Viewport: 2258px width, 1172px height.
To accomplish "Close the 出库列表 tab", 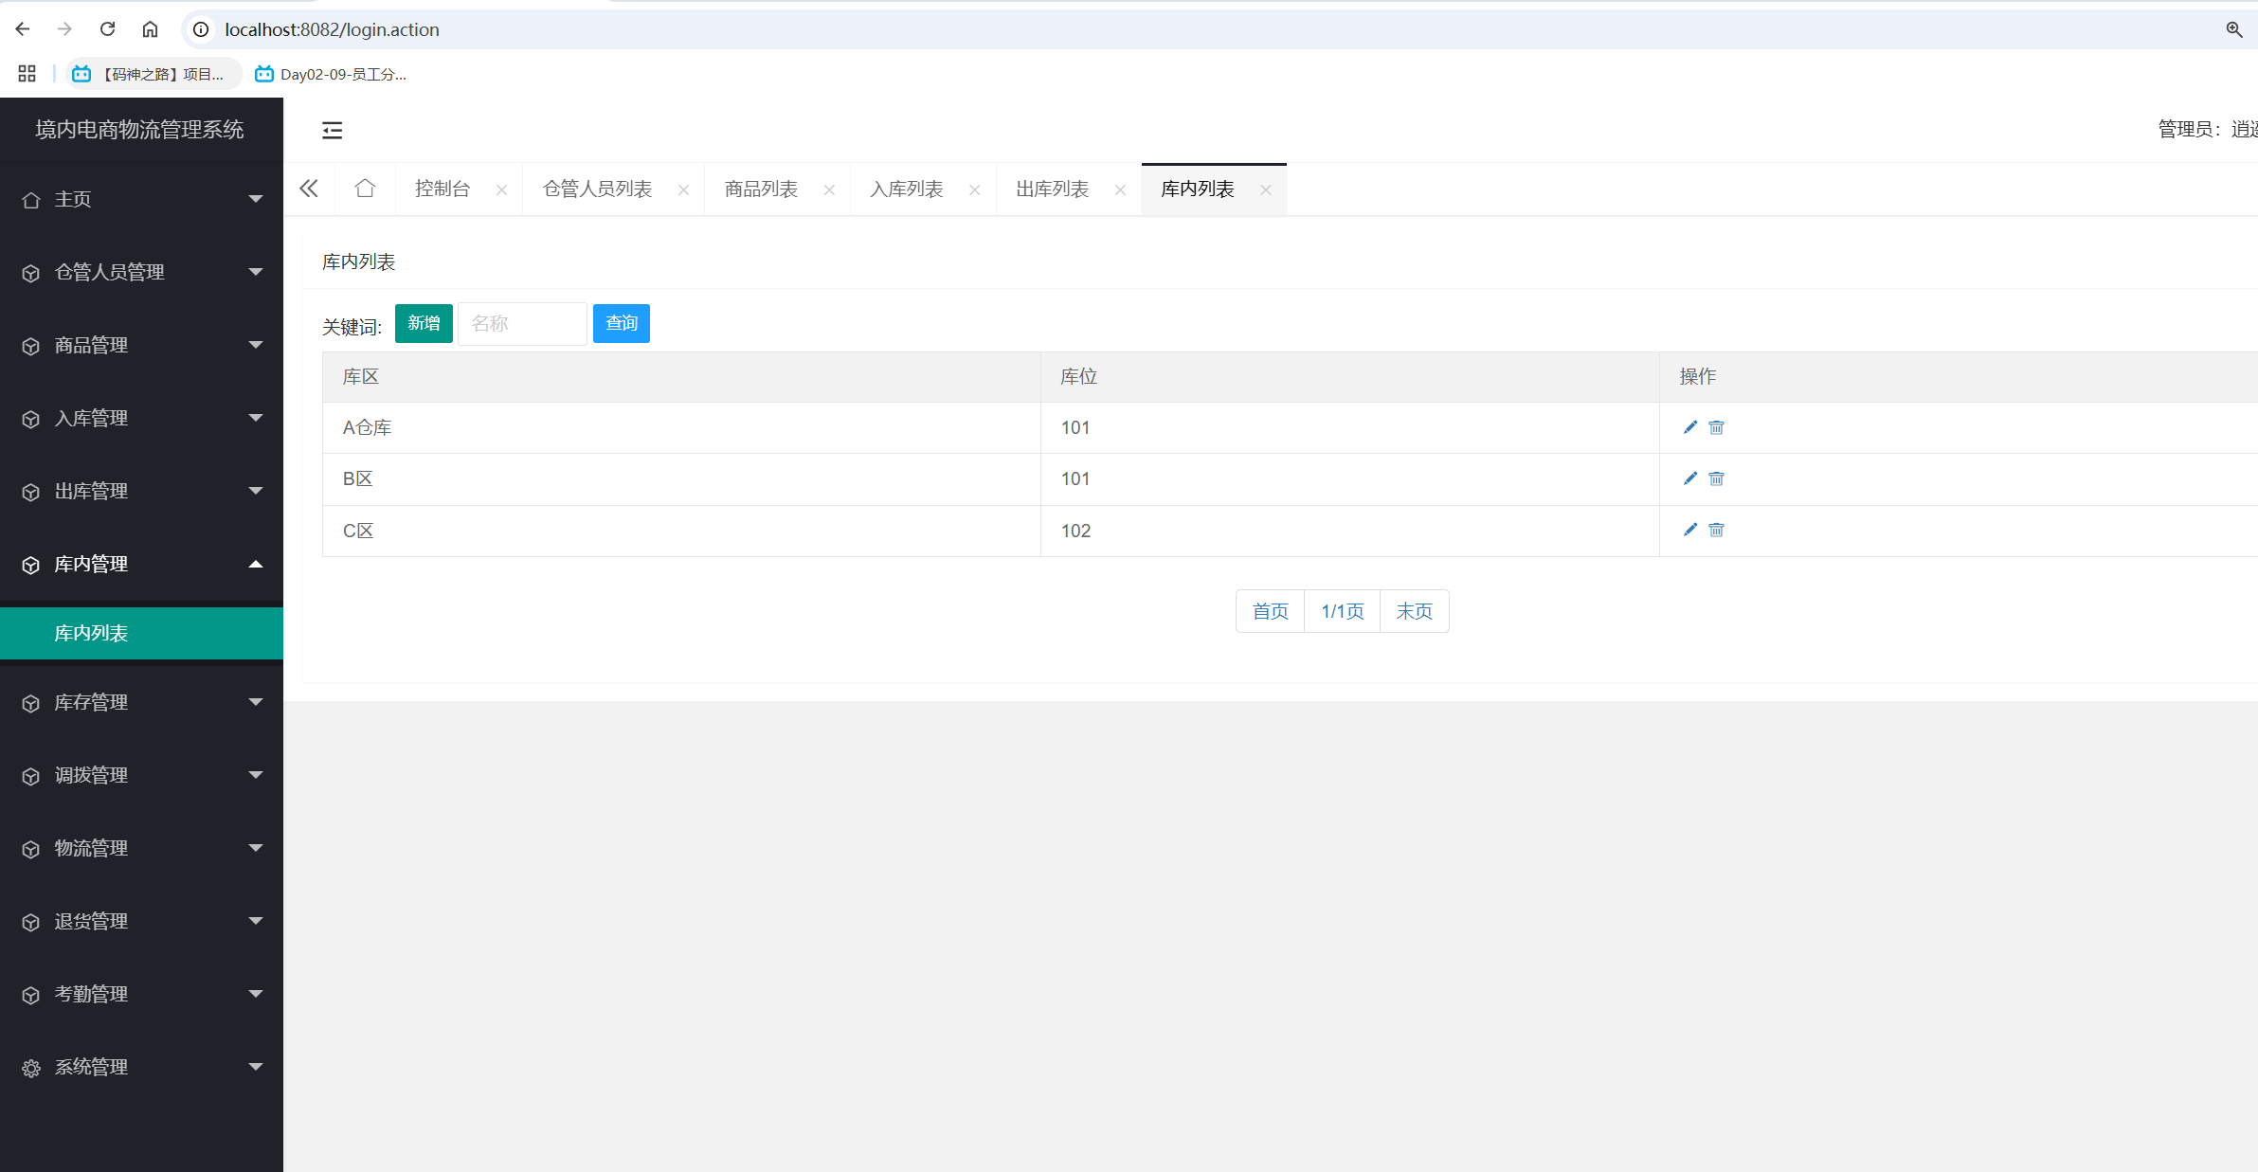I will click(x=1120, y=189).
